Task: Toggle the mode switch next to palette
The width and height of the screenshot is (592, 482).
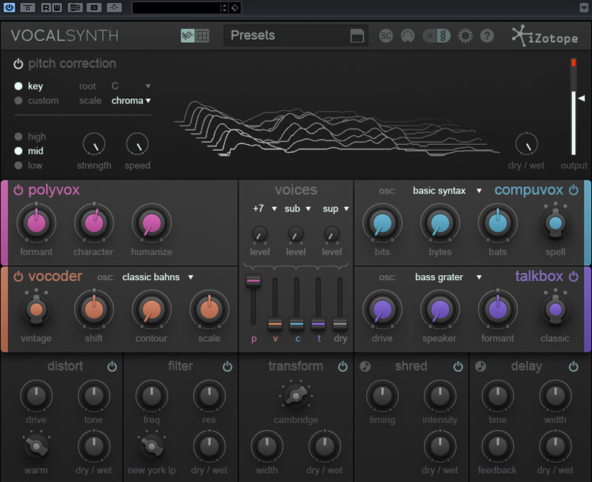Action: [x=437, y=35]
